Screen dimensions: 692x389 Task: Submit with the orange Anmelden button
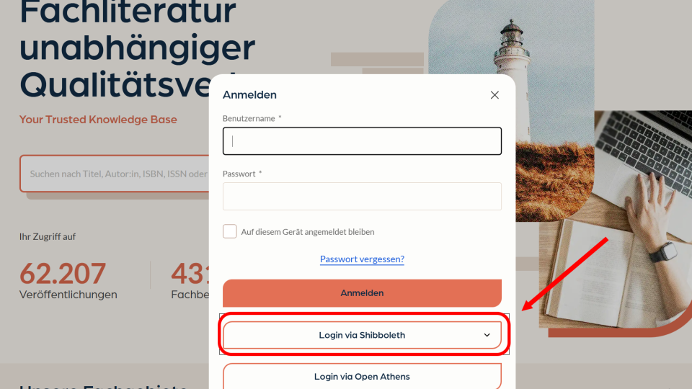pyautogui.click(x=362, y=293)
